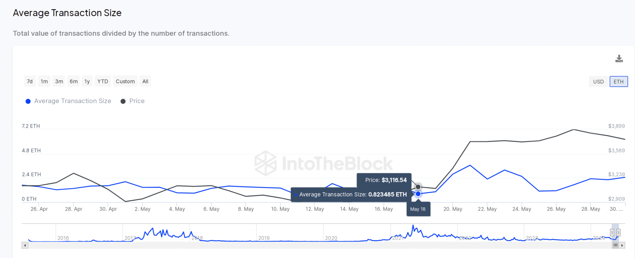Choose the 6m range button
This screenshot has width=635, height=258.
73,81
